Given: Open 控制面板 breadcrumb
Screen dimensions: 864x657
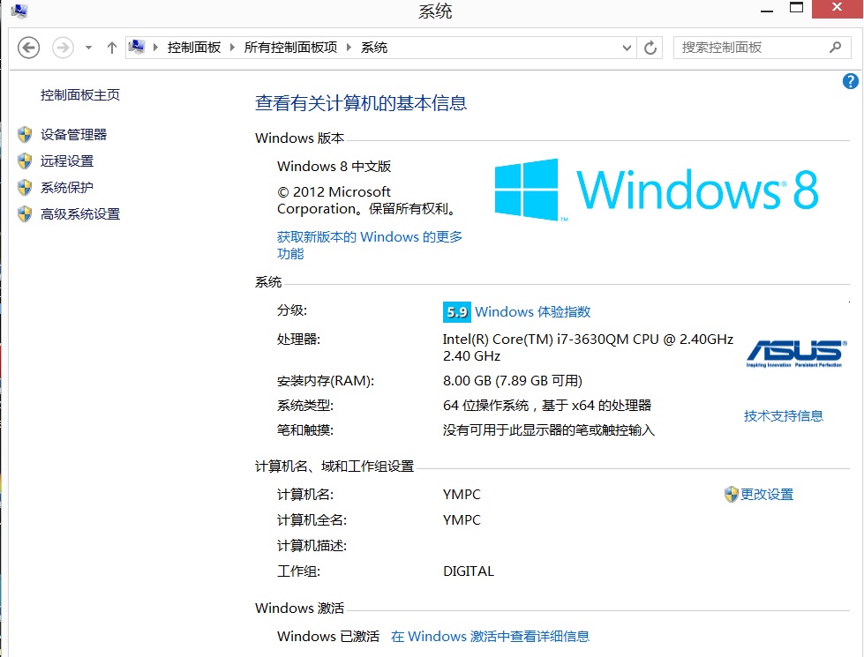Looking at the screenshot, I should (x=194, y=48).
